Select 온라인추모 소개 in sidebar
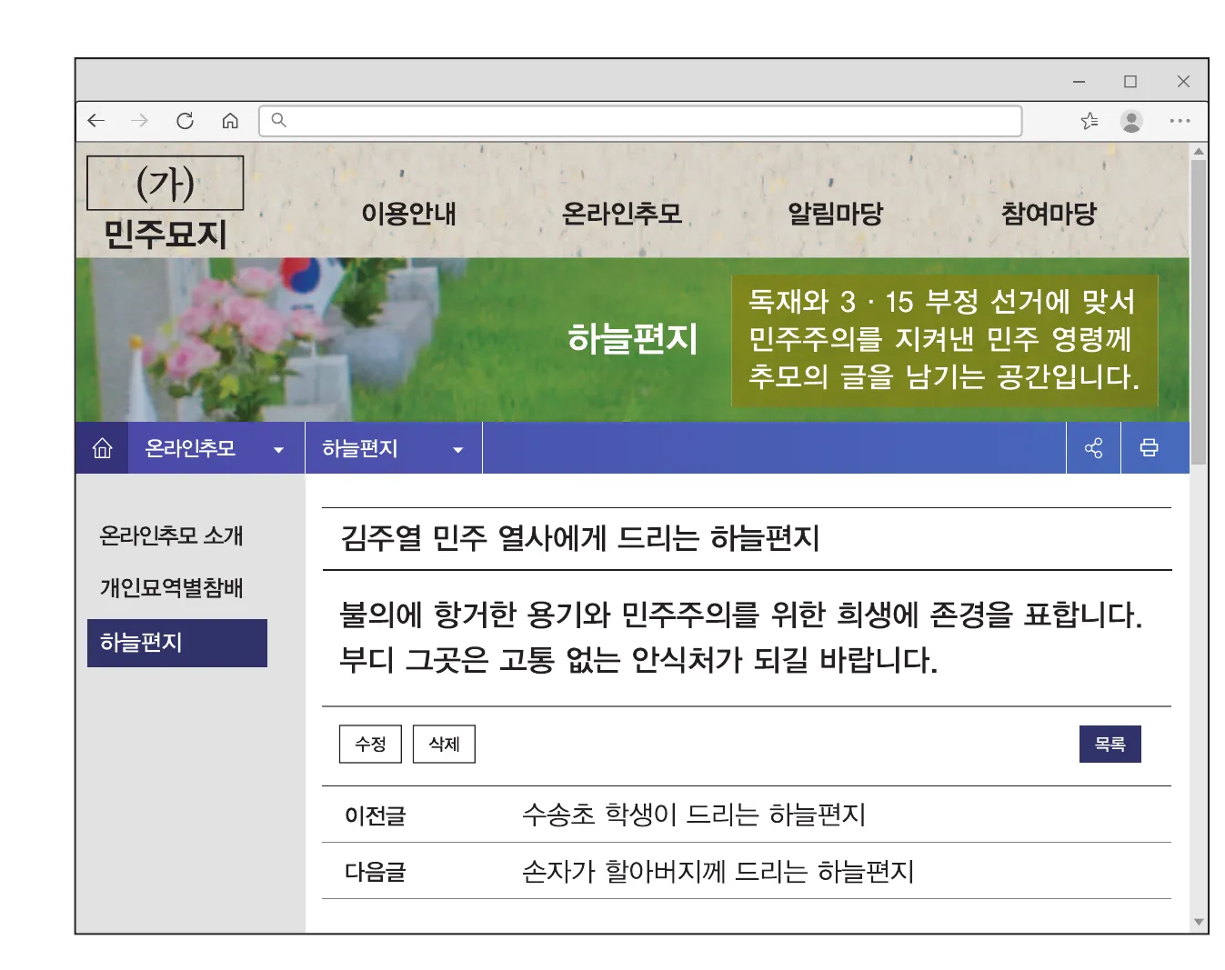This screenshot has width=1225, height=970. [171, 535]
